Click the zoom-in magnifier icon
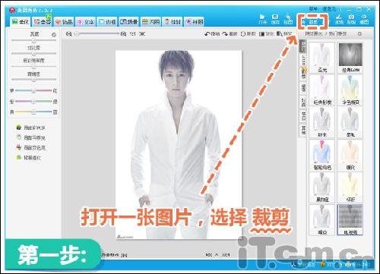Image resolution: width=380 pixels, height=274 pixels. click(x=123, y=33)
